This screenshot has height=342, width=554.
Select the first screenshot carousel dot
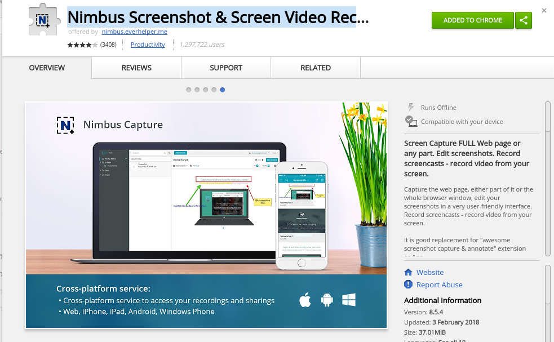(189, 90)
